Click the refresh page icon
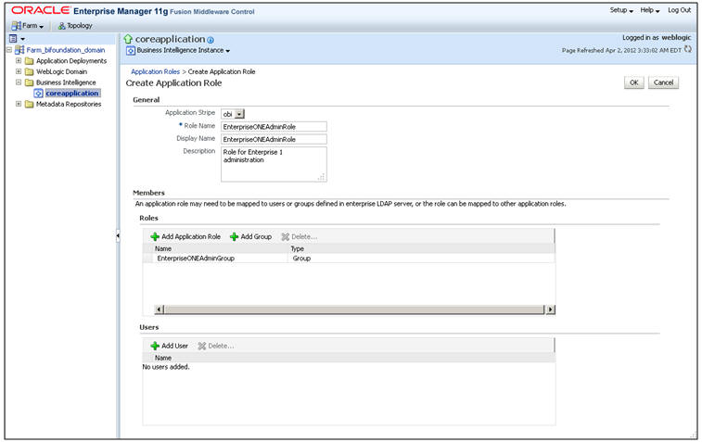702x442 pixels. 688,50
